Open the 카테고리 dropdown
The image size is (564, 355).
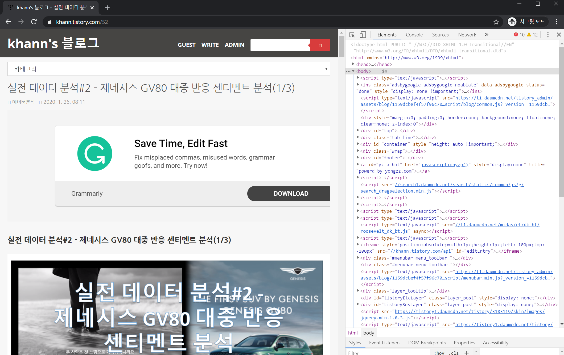point(169,69)
